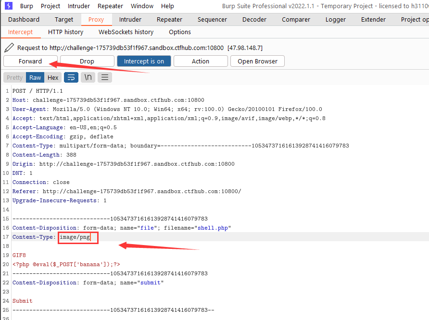
Task: Open the Project menu
Action: point(50,6)
